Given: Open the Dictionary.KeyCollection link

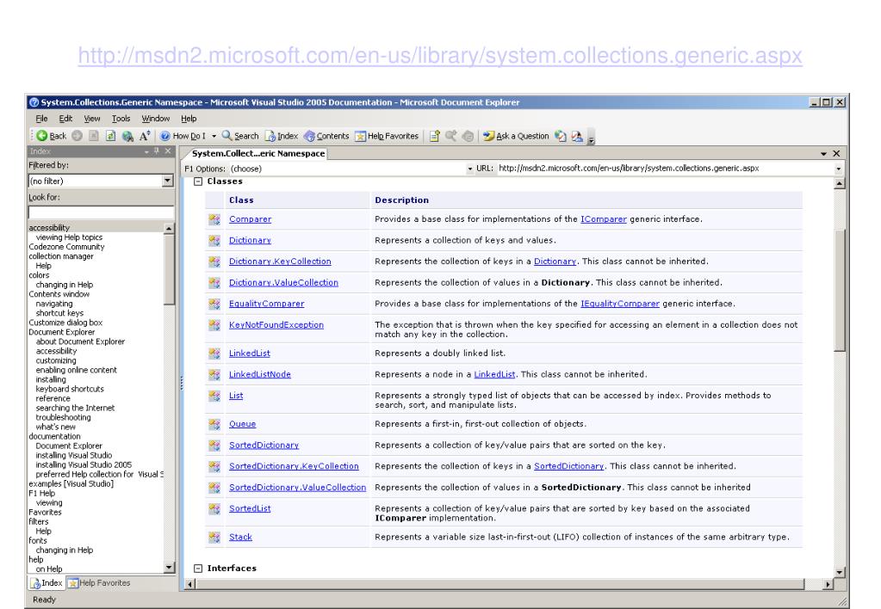Looking at the screenshot, I should (x=280, y=261).
